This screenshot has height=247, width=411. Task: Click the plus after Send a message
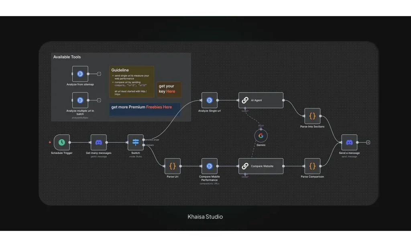point(368,142)
